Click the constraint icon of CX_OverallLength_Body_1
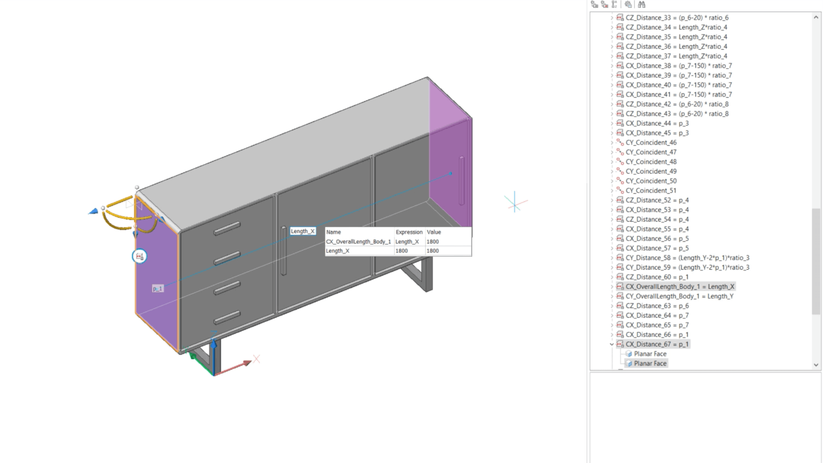Screen dimensions: 823x463 click(620, 286)
